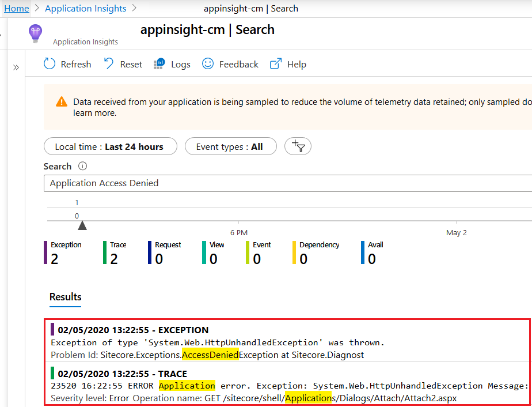
Task: Click the Application Insights lightbulb icon
Action: click(36, 33)
